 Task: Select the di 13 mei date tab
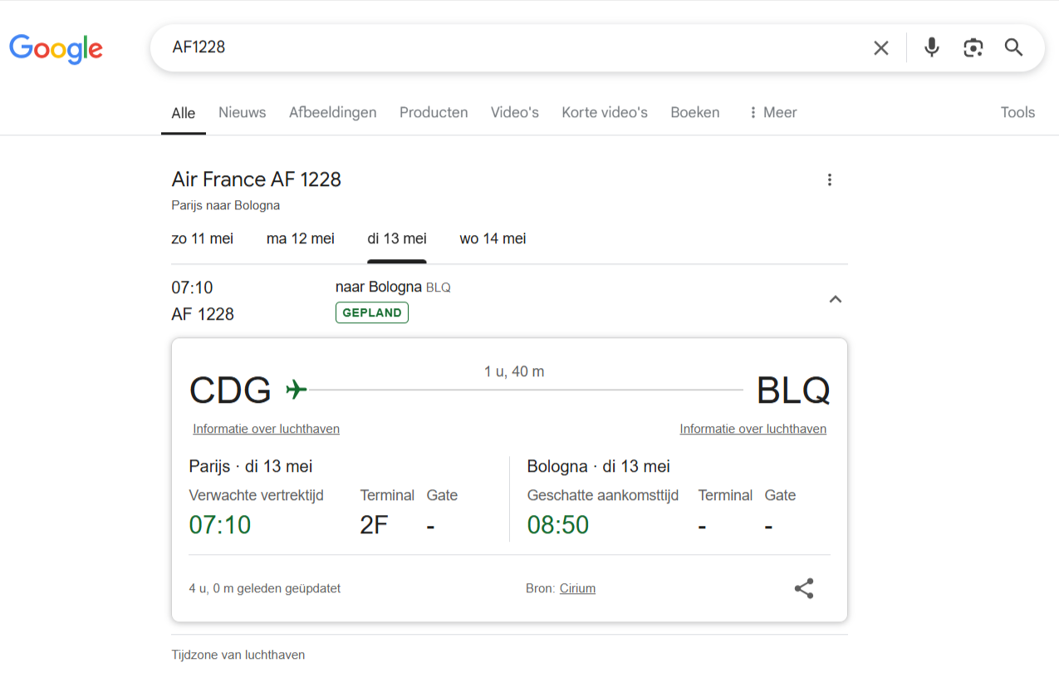point(397,238)
